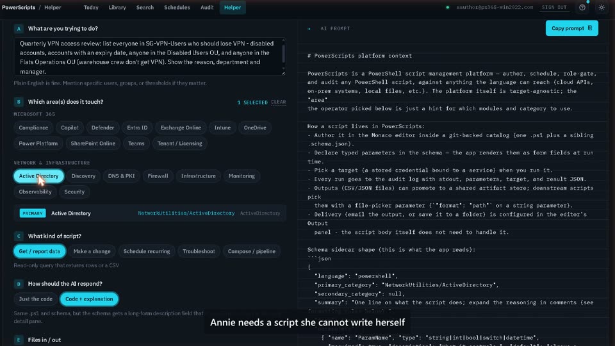Select the Security chip
Screen dimensions: 615x346
tap(74, 192)
